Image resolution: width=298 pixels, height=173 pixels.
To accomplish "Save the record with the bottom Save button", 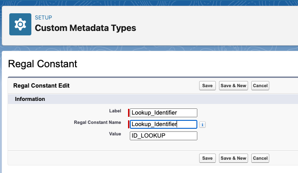I will tap(207, 158).
